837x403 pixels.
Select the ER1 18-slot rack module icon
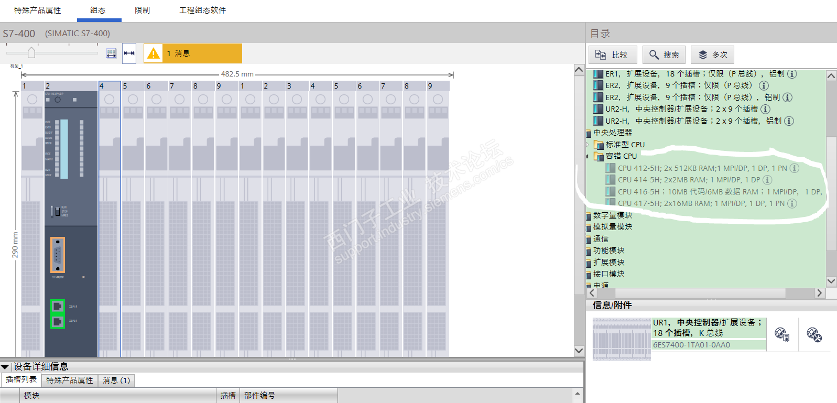[x=598, y=74]
